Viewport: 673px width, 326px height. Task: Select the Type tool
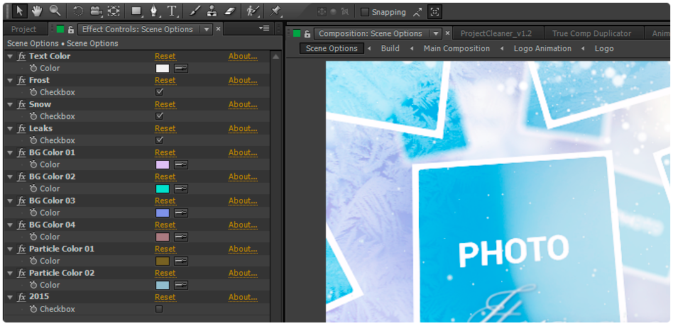pyautogui.click(x=172, y=11)
